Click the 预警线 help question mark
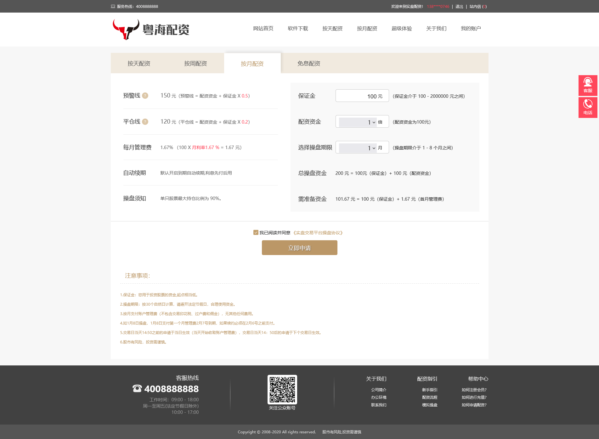The image size is (599, 439). 145,96
